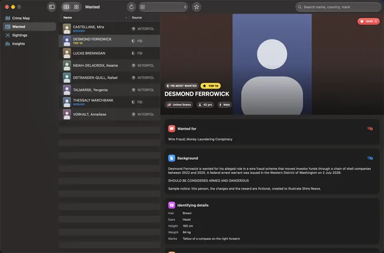The height and width of the screenshot is (253, 384).
Task: Select DESMOND FERROWICK row
Action: pos(109,41)
